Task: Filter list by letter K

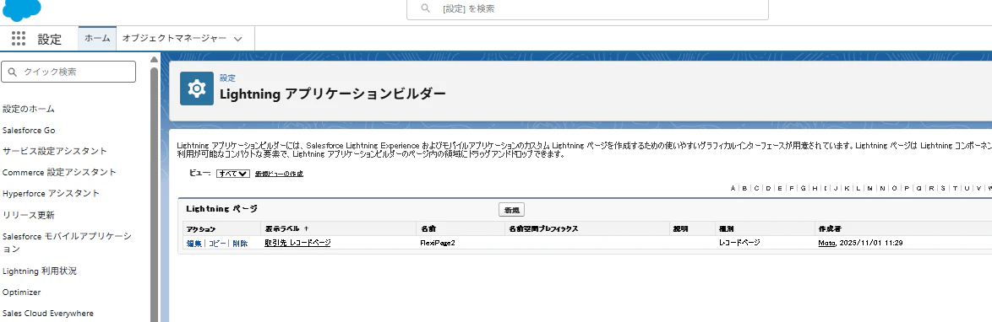Action: [x=848, y=188]
